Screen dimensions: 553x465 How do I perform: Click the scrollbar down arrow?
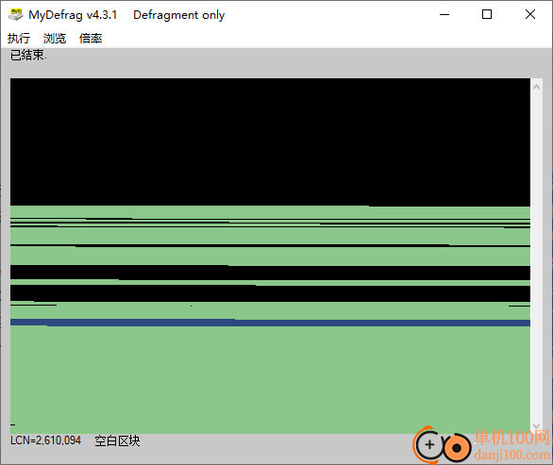pyautogui.click(x=536, y=426)
